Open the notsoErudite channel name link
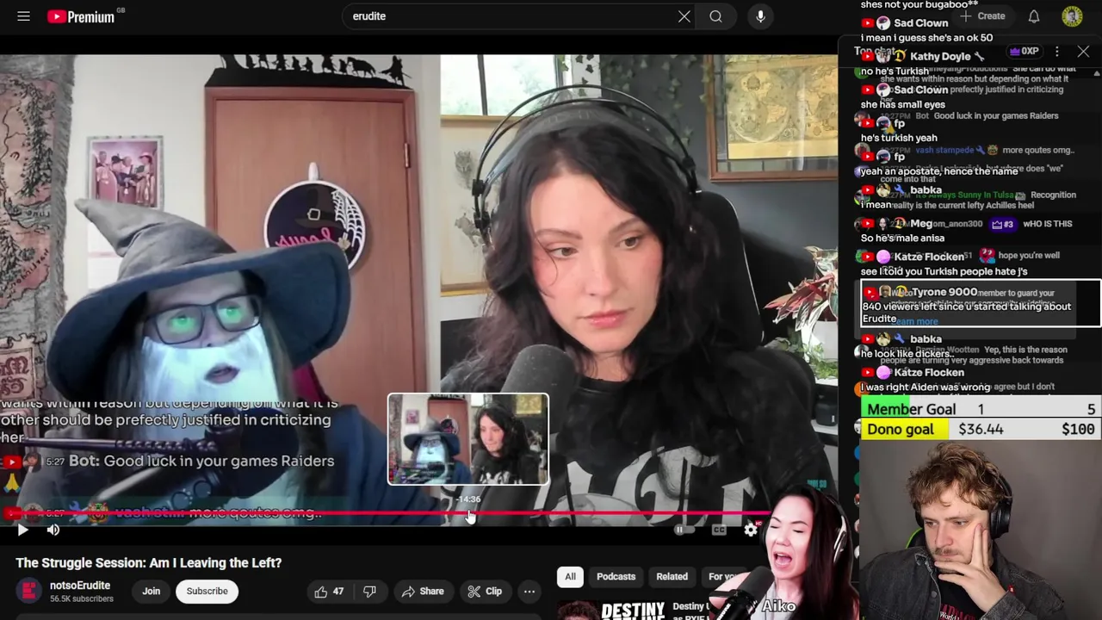Screen dimensions: 1102x620 (80, 586)
